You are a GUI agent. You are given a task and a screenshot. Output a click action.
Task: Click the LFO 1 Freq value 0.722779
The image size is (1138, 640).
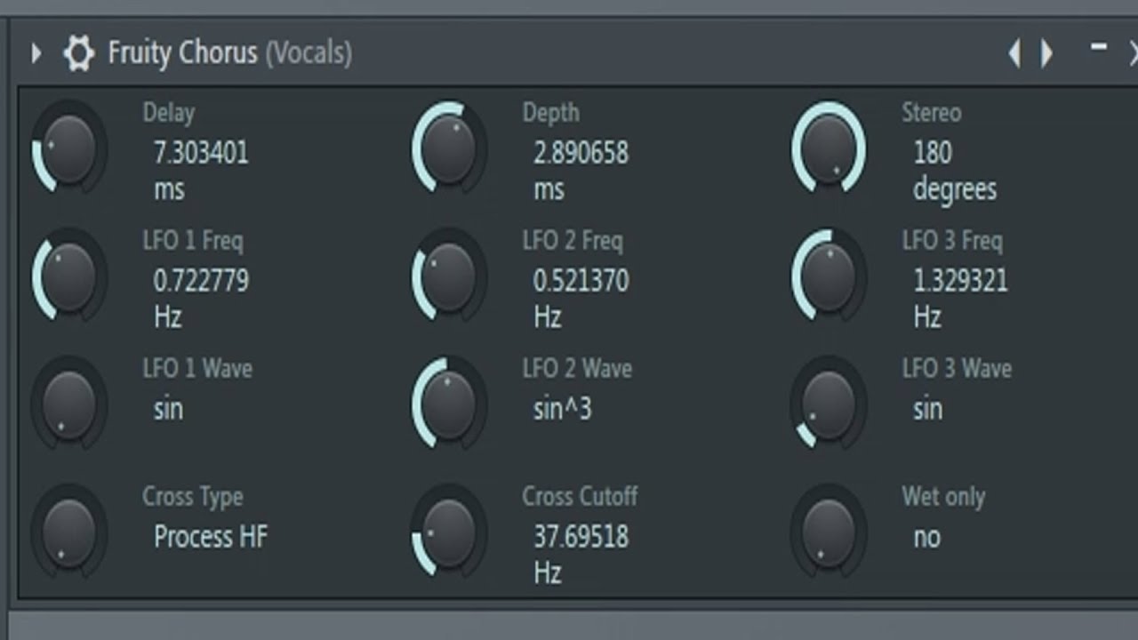(201, 281)
